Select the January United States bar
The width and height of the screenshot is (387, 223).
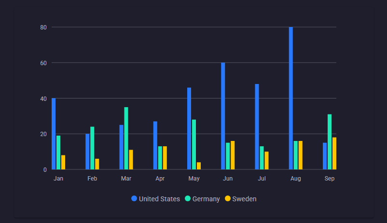point(54,134)
